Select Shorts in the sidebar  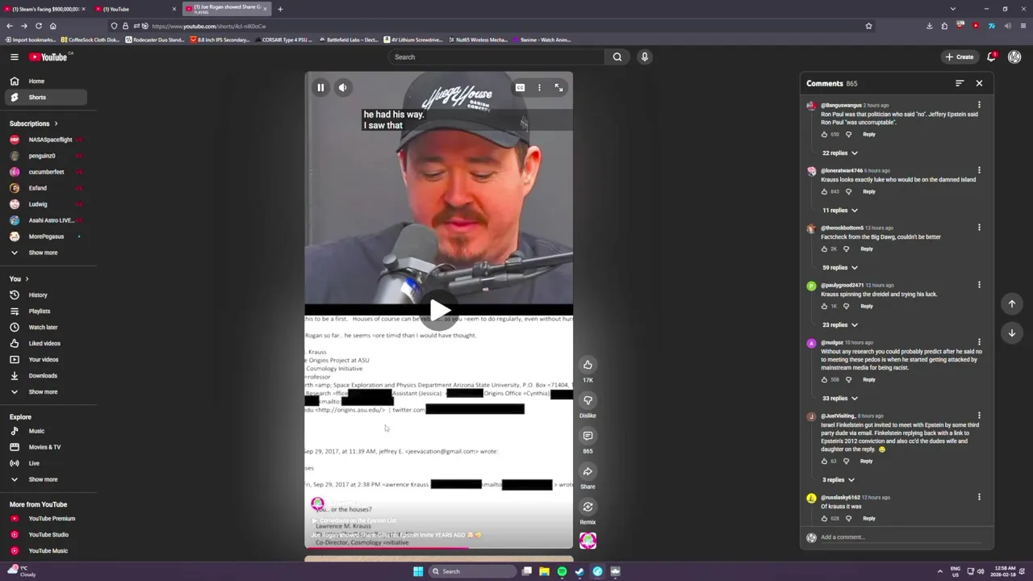point(46,97)
